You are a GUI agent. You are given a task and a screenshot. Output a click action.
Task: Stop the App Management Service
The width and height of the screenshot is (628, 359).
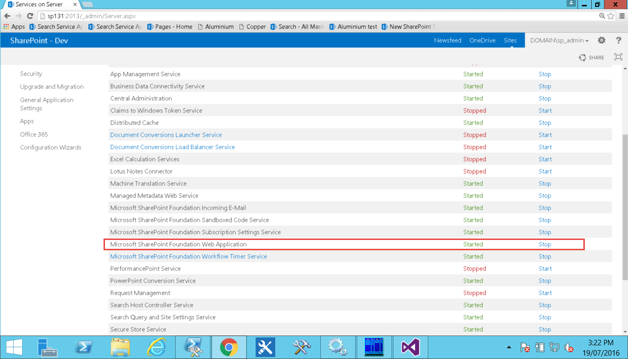click(x=545, y=74)
